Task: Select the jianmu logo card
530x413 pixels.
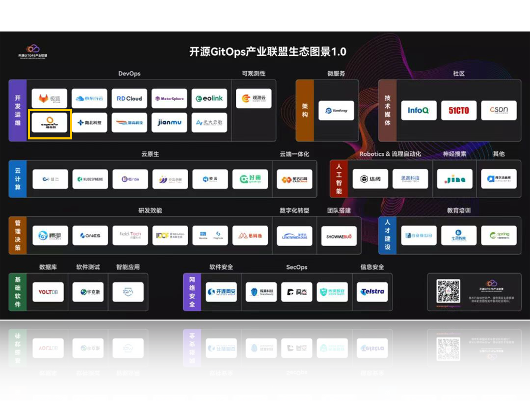Action: [x=169, y=123]
